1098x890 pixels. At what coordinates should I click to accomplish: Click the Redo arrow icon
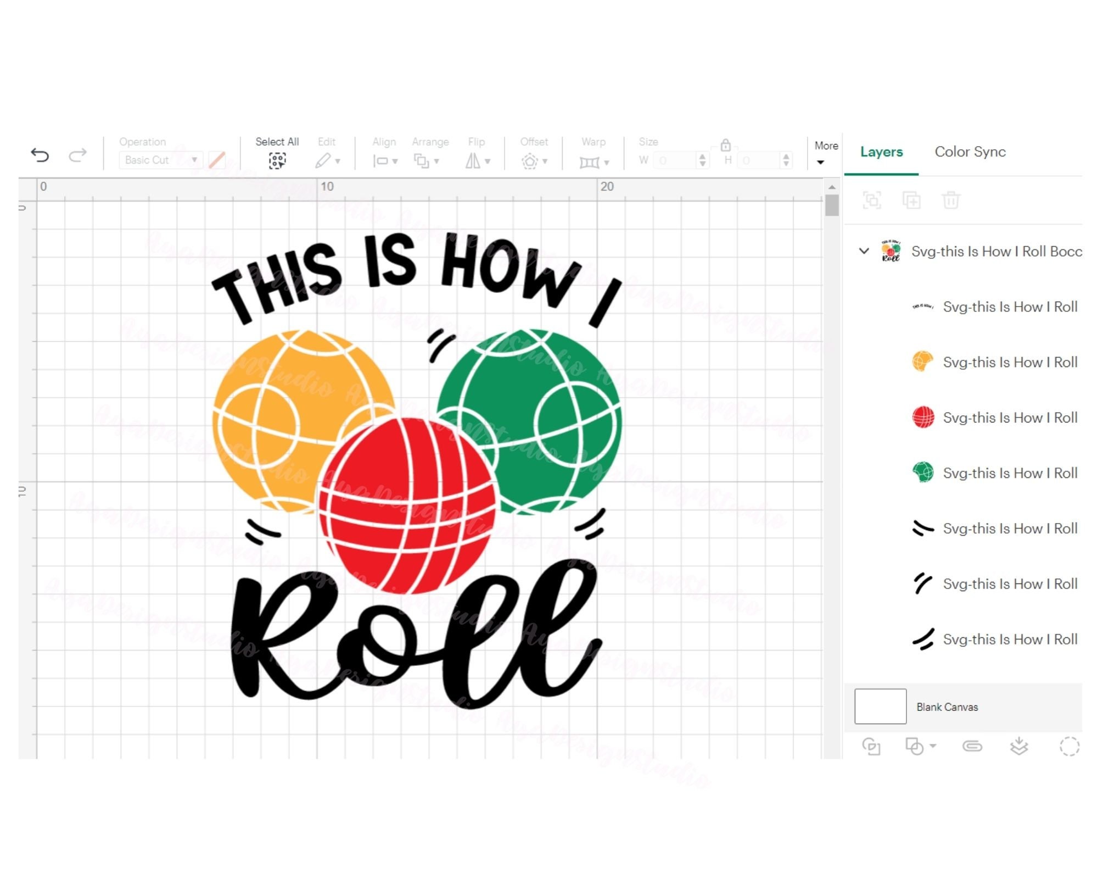(77, 155)
